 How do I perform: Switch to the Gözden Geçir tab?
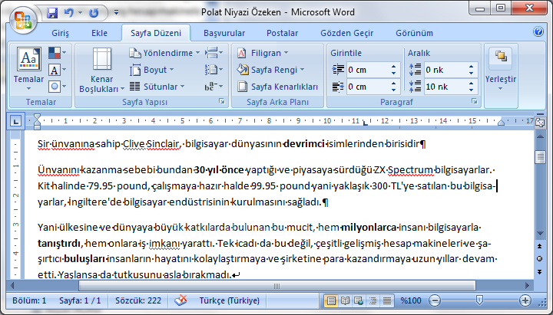(346, 33)
